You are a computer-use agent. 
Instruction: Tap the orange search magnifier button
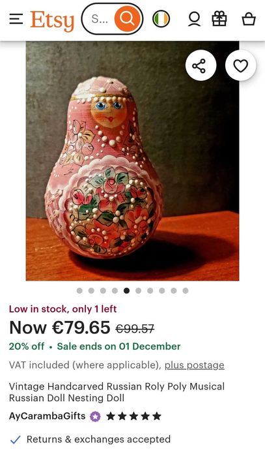pos(128,19)
